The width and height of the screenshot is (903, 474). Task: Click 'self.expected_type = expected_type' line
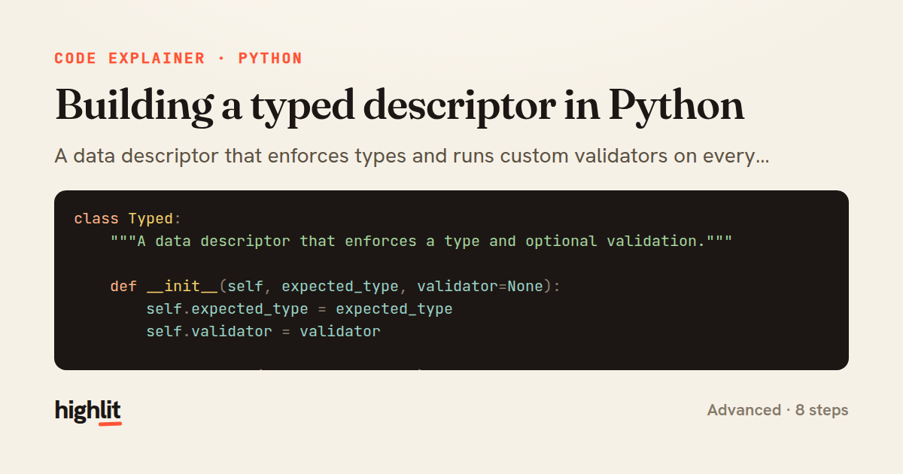pyautogui.click(x=299, y=309)
